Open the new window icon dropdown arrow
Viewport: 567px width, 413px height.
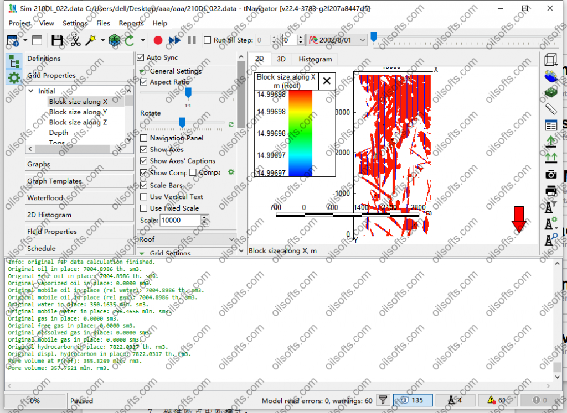[x=25, y=40]
